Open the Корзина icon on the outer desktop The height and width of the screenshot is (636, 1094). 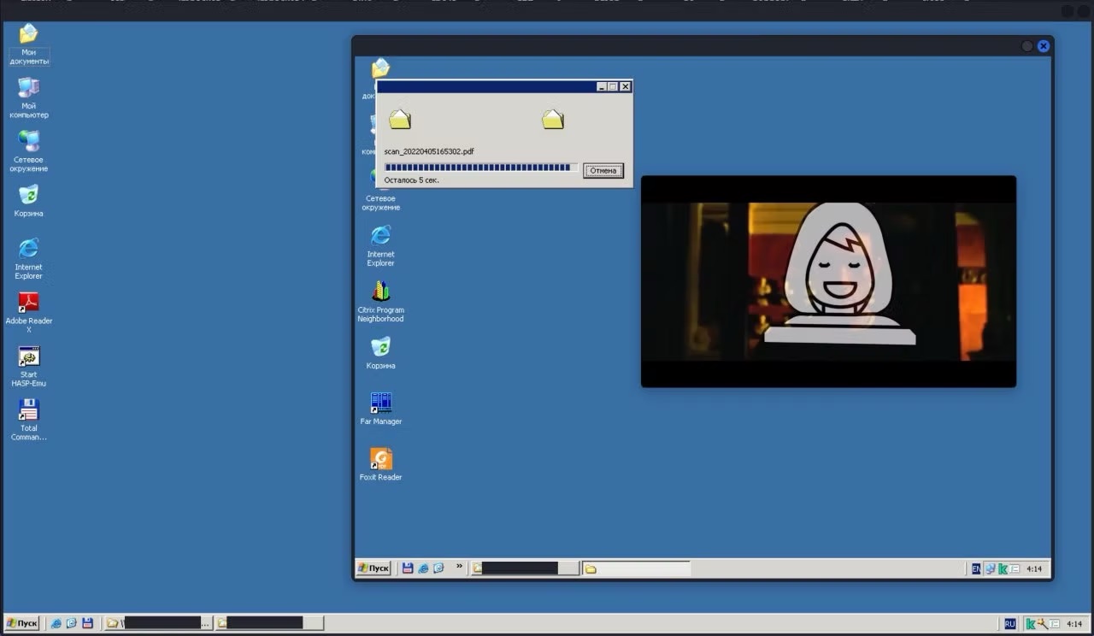coord(29,196)
